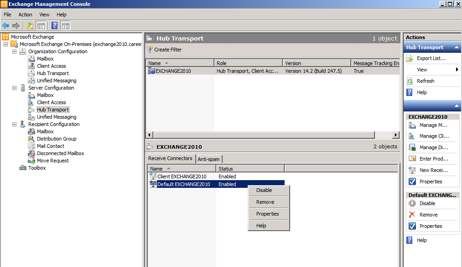The height and width of the screenshot is (267, 462).
Task: Click the Up one level folder icon
Action: click(x=30, y=25)
